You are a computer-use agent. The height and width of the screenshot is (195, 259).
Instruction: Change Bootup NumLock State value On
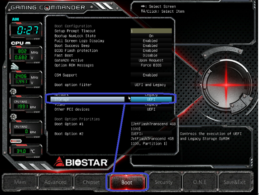click(151, 36)
